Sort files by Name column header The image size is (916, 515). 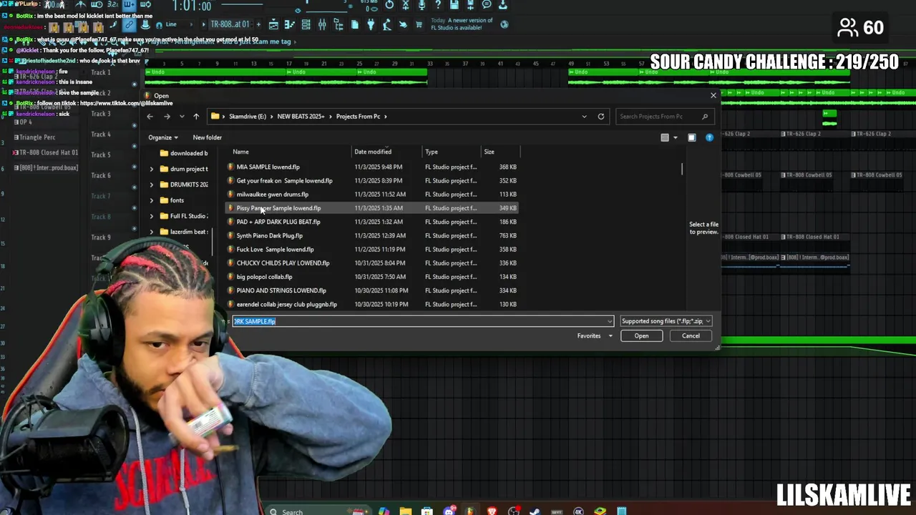tap(289, 152)
